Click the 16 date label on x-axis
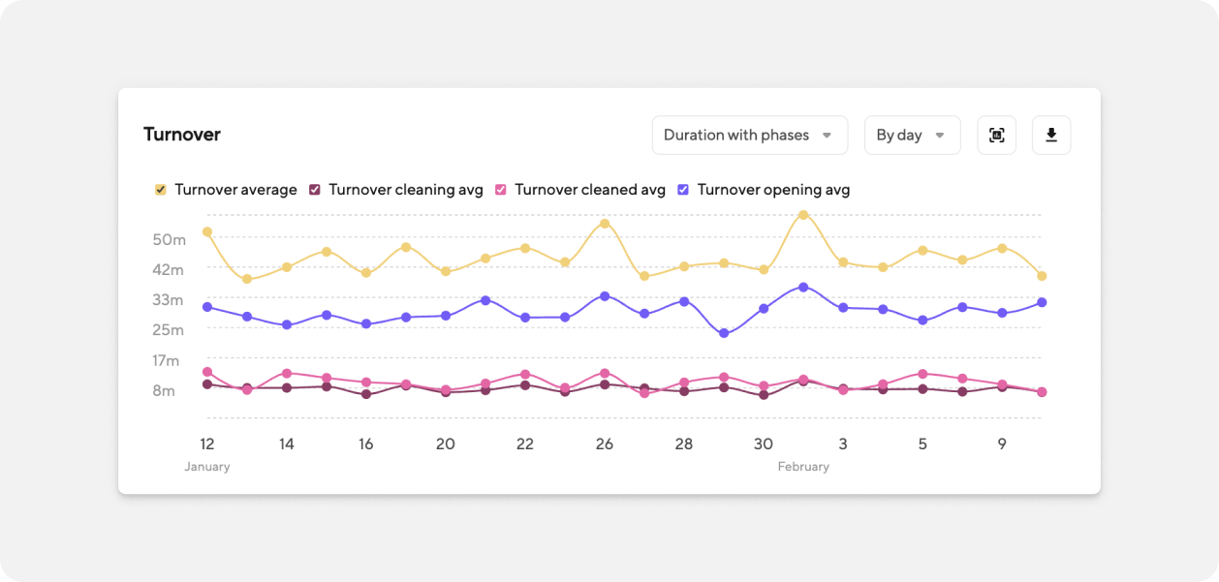Image resolution: width=1219 pixels, height=582 pixels. (366, 444)
